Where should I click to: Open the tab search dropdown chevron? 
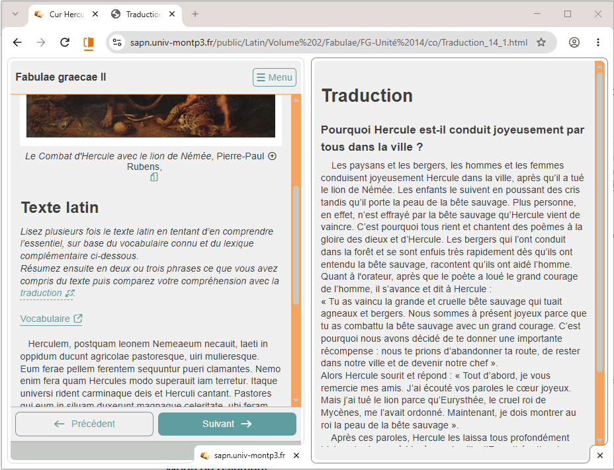pyautogui.click(x=15, y=14)
